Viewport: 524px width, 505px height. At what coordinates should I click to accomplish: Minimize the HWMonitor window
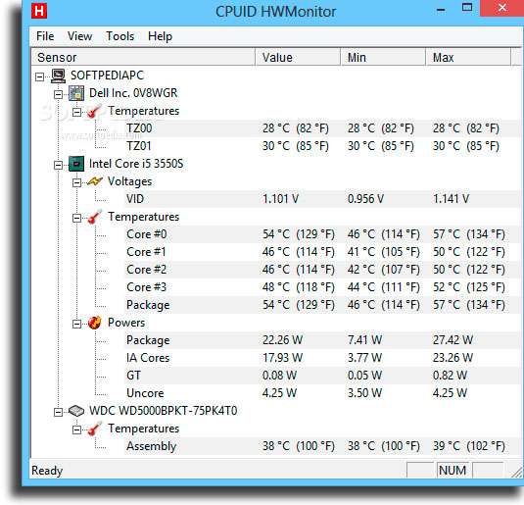point(441,10)
